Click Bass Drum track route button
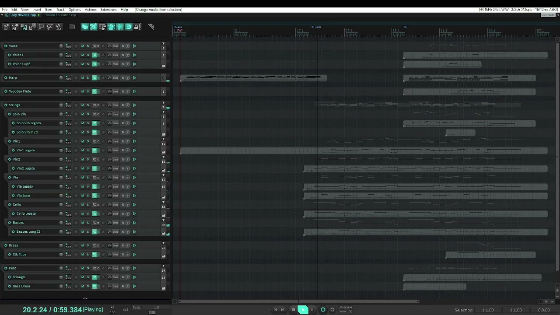The height and width of the screenshot is (315, 560). coord(68,286)
